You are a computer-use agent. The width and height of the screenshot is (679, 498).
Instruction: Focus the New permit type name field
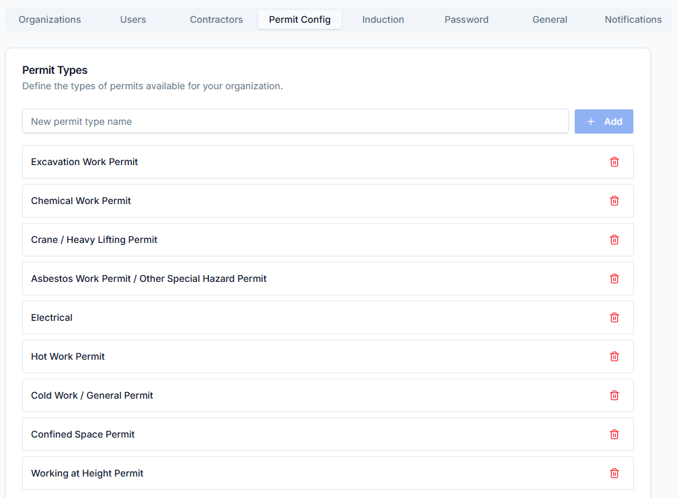click(x=295, y=121)
